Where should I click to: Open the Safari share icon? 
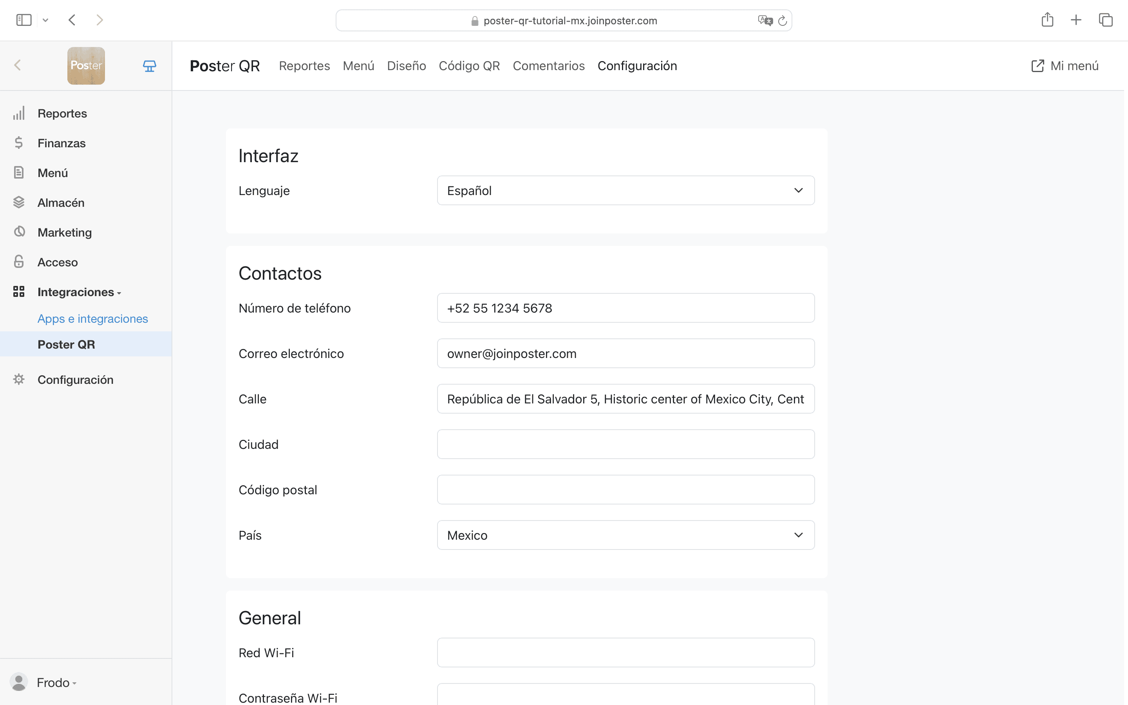tap(1047, 20)
